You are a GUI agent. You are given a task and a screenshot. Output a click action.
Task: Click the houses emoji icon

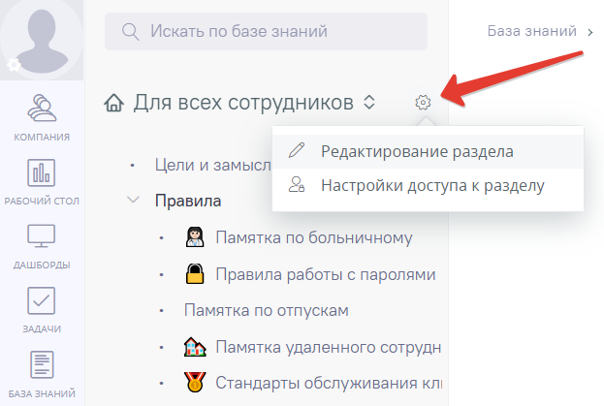[x=195, y=346]
